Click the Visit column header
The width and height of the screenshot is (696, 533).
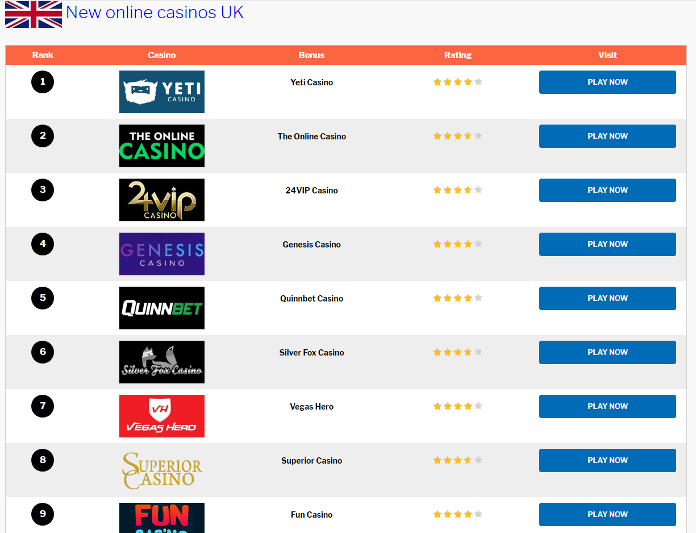pos(607,55)
